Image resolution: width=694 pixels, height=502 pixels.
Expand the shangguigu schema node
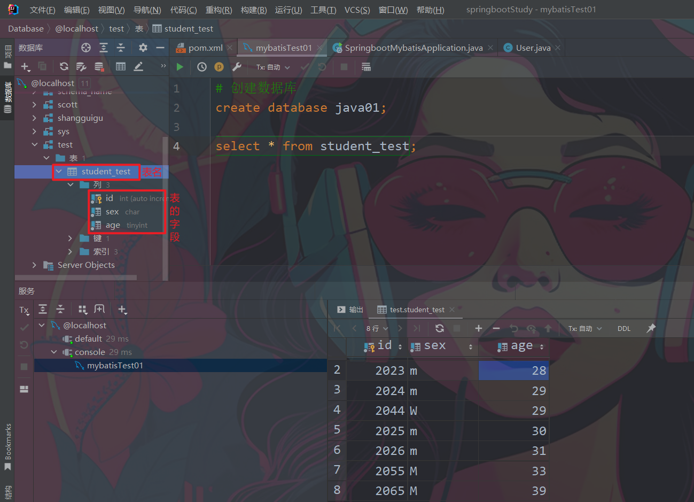[35, 118]
